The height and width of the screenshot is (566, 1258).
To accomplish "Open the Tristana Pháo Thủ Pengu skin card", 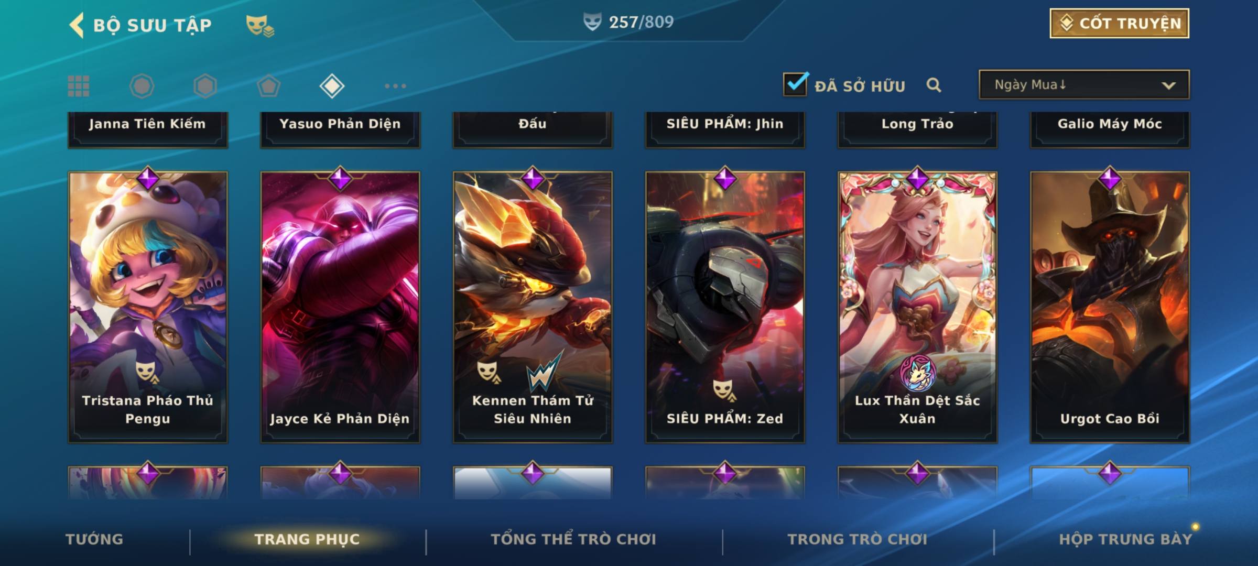I will pyautogui.click(x=148, y=308).
